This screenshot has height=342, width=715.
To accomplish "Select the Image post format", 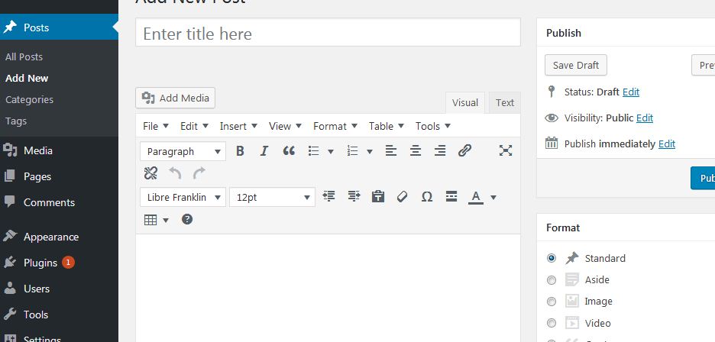I will [x=552, y=302].
